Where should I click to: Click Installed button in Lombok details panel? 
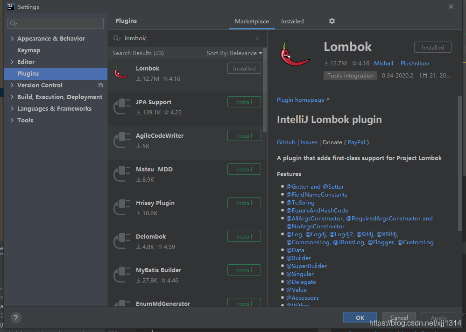tap(433, 47)
